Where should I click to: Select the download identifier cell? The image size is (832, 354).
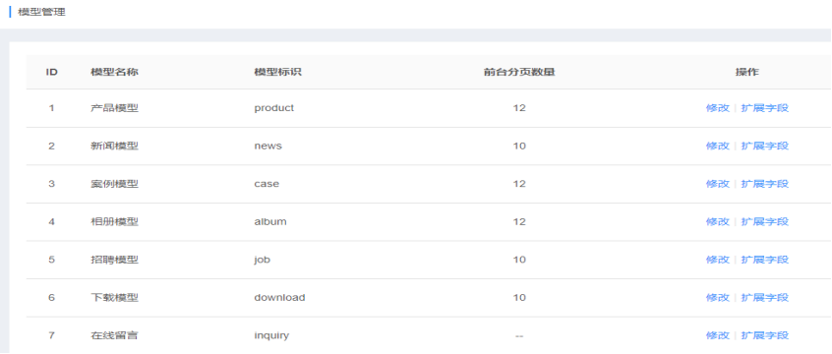tap(279, 297)
